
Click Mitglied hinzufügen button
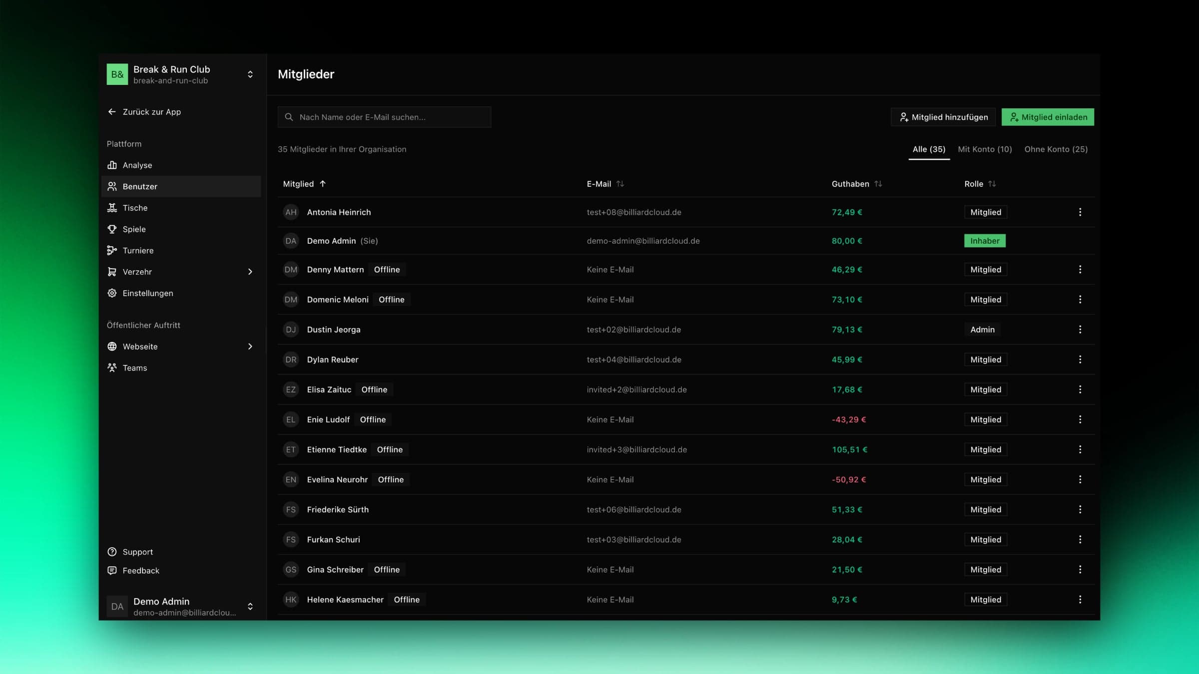pos(943,117)
